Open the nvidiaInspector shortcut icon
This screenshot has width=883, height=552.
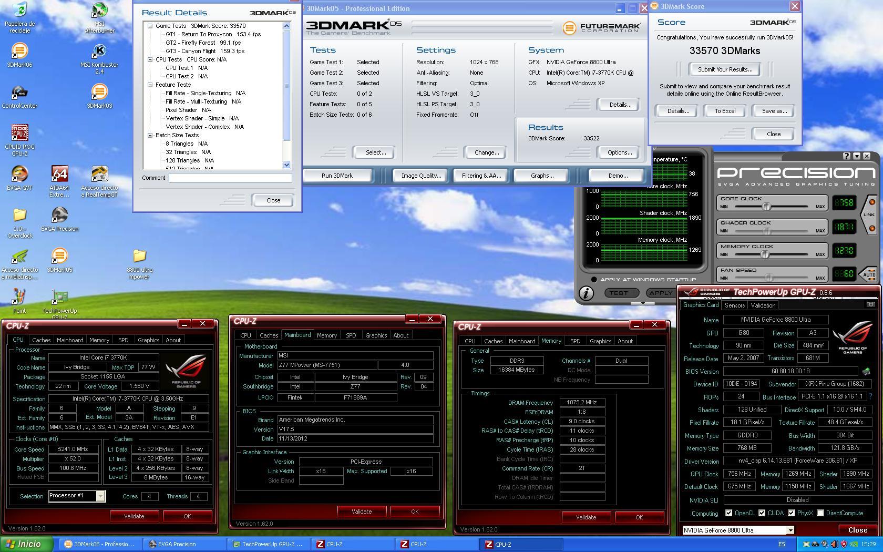pos(19,257)
